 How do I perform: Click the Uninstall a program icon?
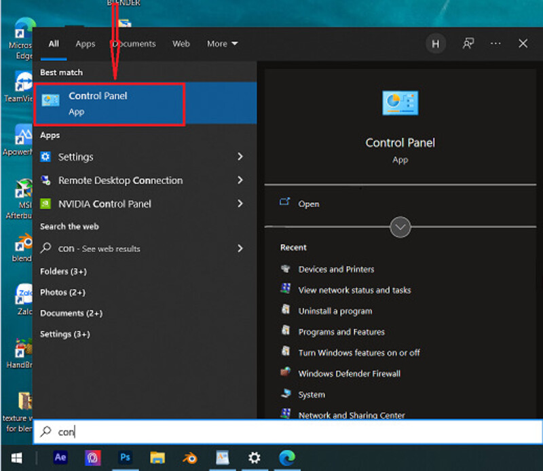285,309
